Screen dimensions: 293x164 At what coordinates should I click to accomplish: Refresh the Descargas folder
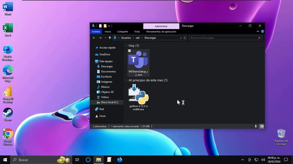tap(184, 38)
